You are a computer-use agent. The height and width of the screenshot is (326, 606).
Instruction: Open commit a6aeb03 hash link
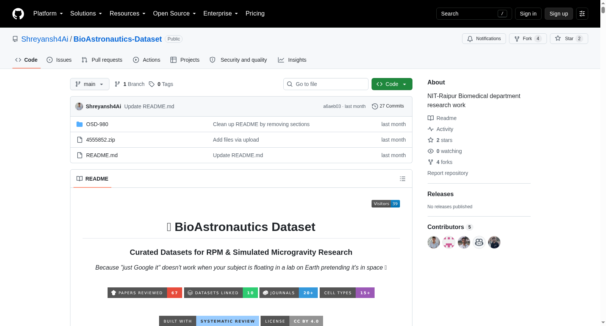[332, 106]
